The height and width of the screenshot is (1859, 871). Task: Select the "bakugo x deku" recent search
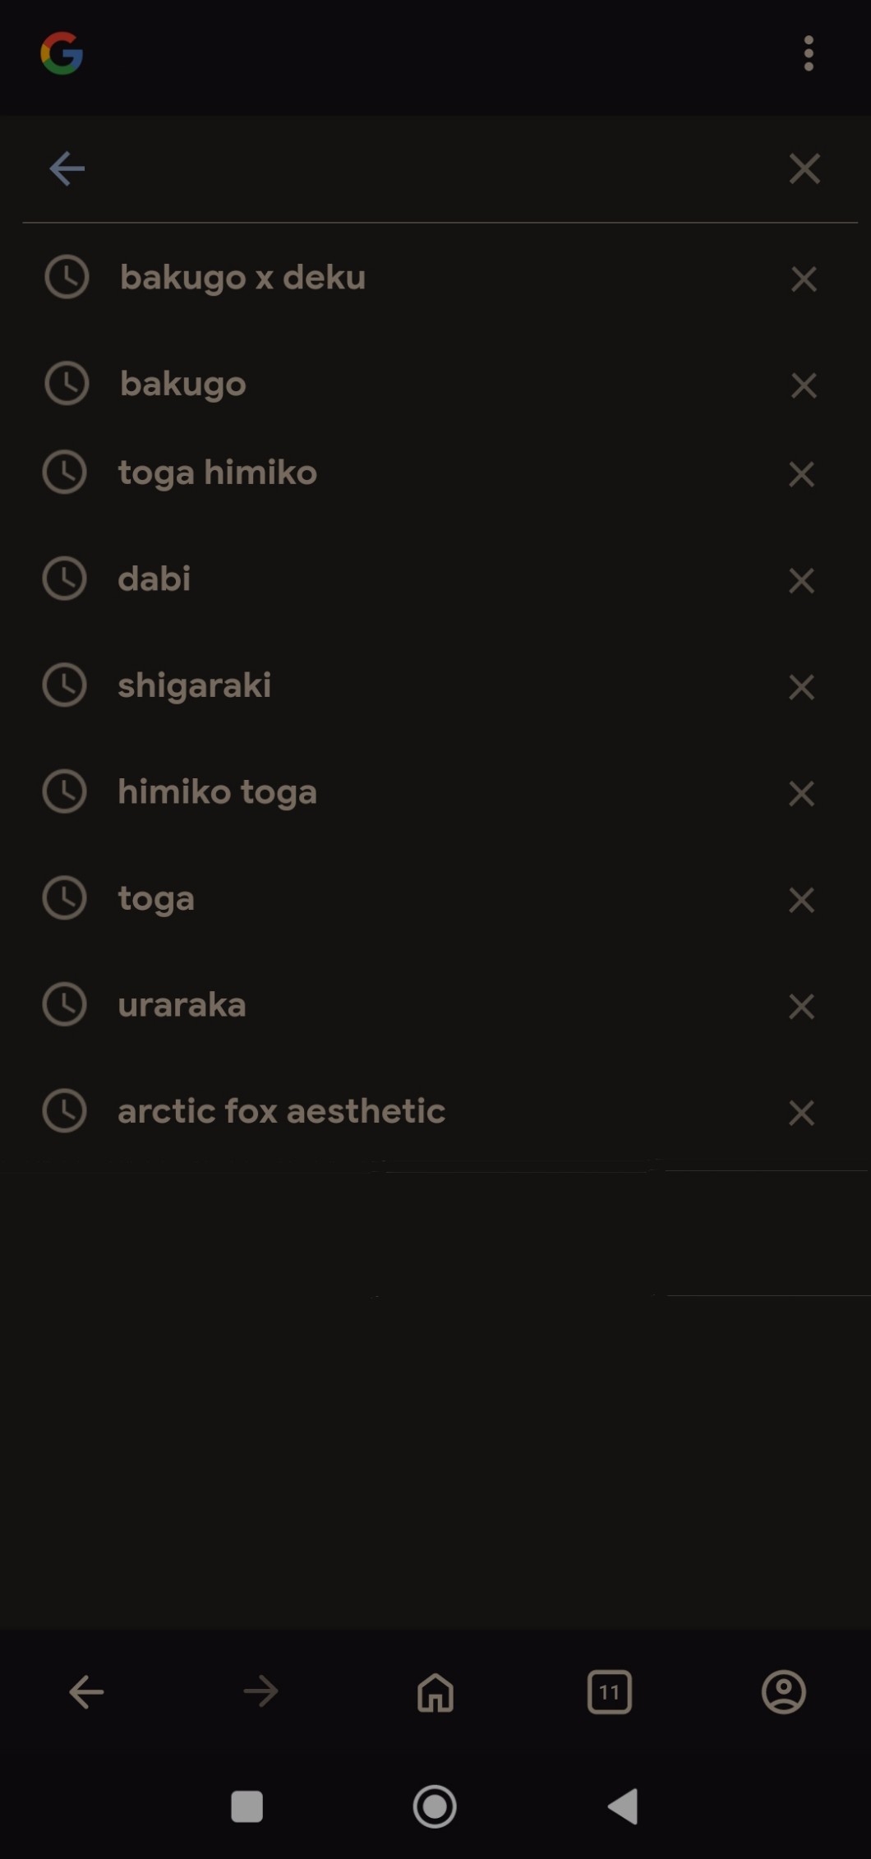point(242,278)
